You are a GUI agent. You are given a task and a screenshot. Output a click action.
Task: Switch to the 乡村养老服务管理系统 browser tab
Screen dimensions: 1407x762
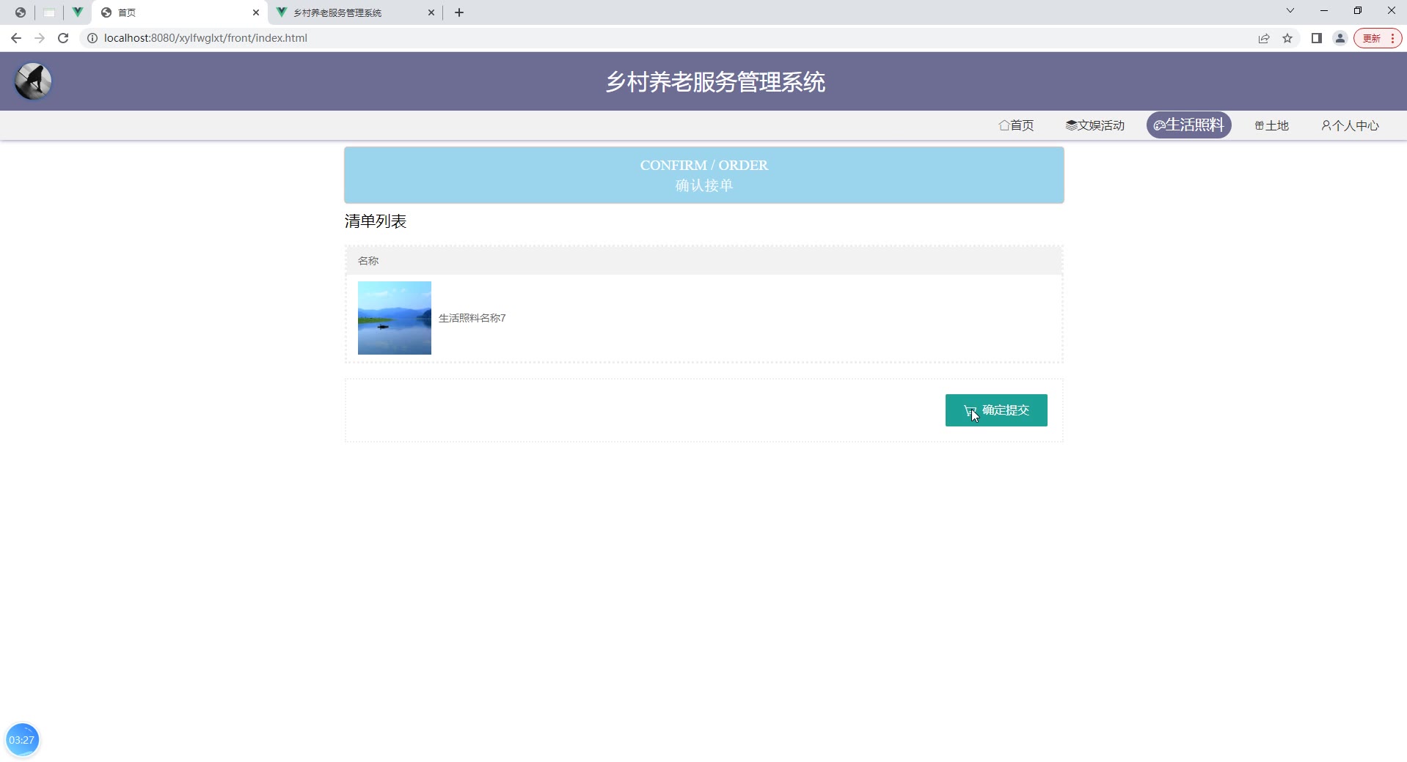pyautogui.click(x=356, y=12)
